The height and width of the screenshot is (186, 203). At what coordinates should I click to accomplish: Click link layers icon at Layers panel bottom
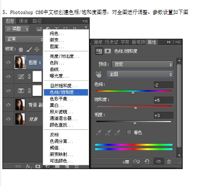click(18, 166)
